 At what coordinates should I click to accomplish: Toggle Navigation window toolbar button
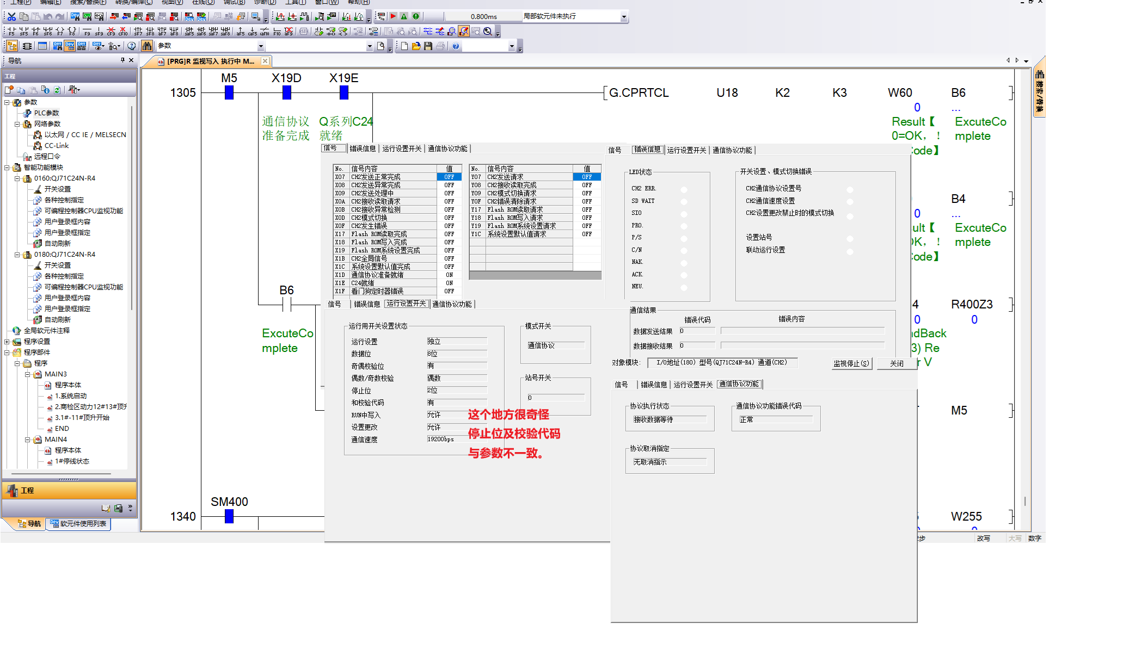12,46
